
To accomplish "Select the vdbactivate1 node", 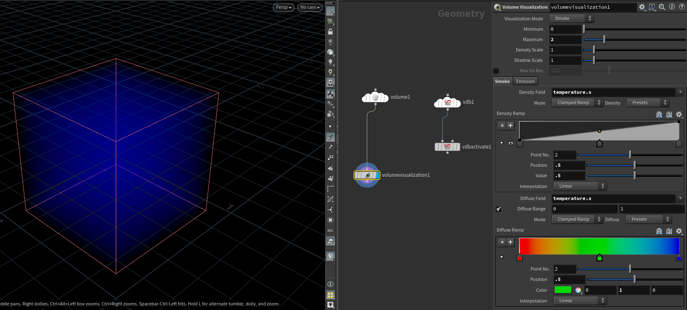I will 447,146.
